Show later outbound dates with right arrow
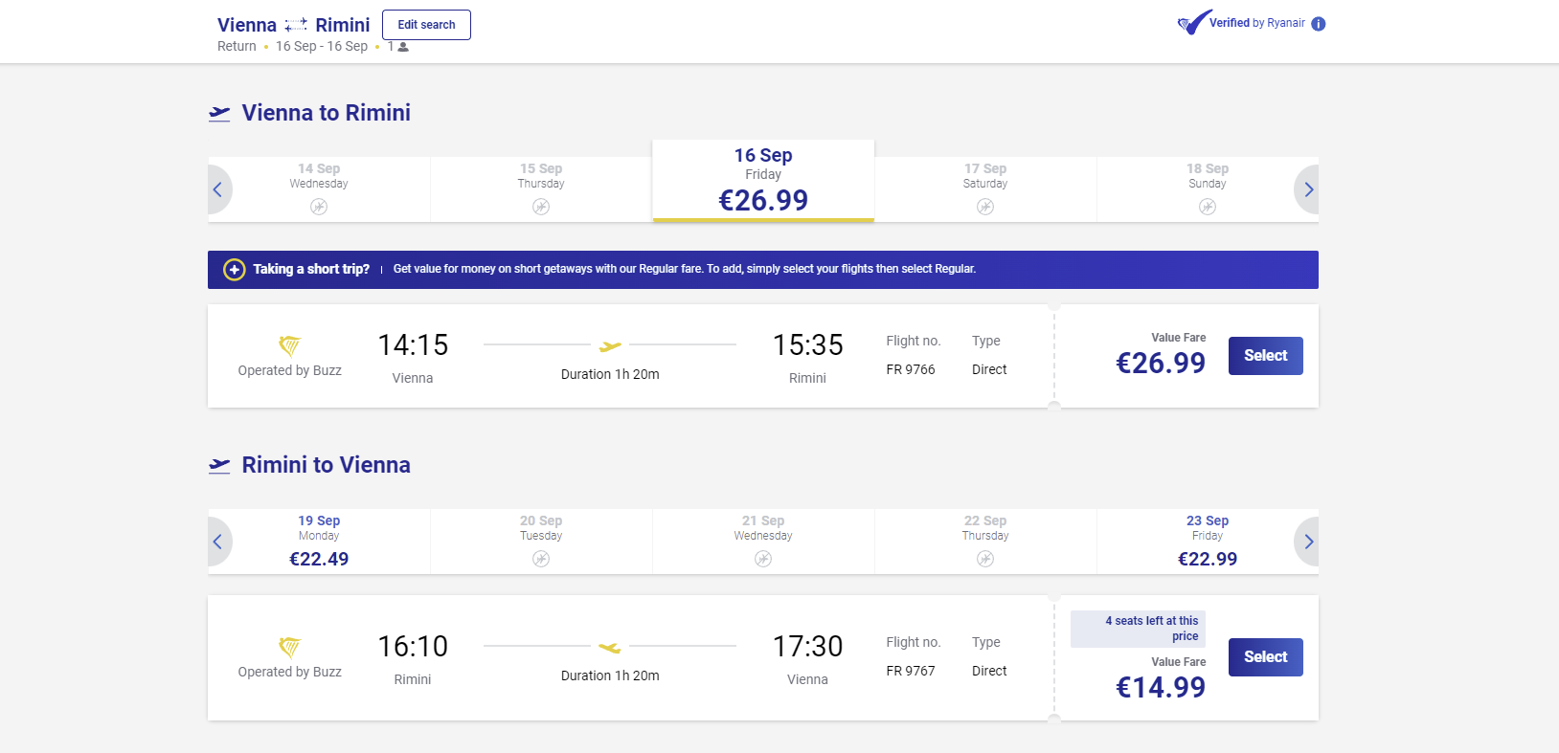Image resolution: width=1559 pixels, height=753 pixels. (1308, 189)
